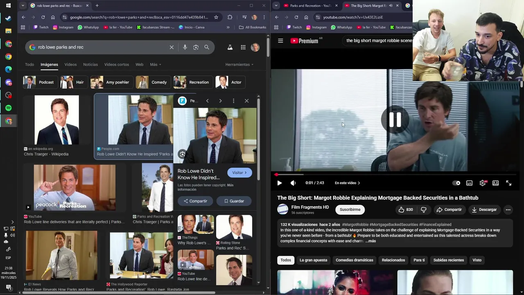Click the Google search input field
Viewport: 524px width, 295px height.
[102, 47]
